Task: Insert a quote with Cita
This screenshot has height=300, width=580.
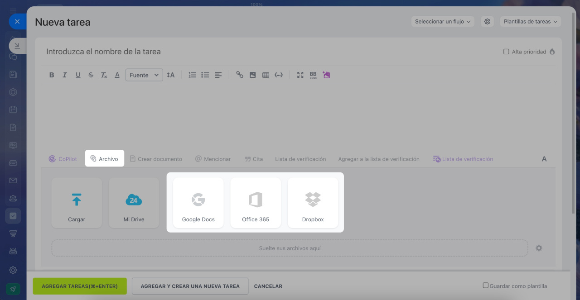Action: pyautogui.click(x=254, y=159)
